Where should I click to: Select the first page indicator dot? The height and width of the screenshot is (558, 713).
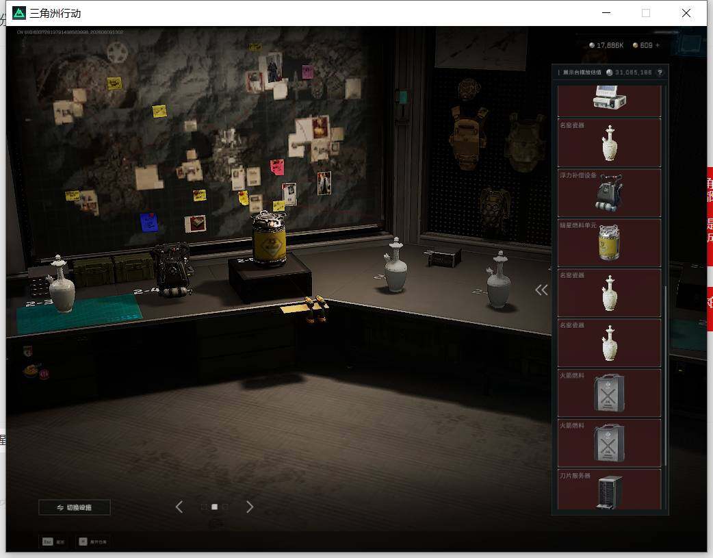click(x=204, y=507)
